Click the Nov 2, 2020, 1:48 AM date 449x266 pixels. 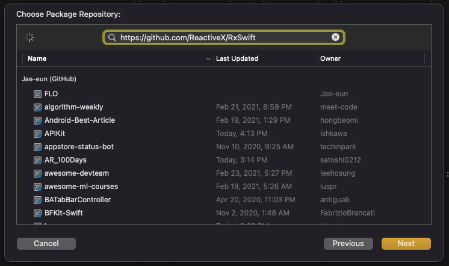point(253,213)
